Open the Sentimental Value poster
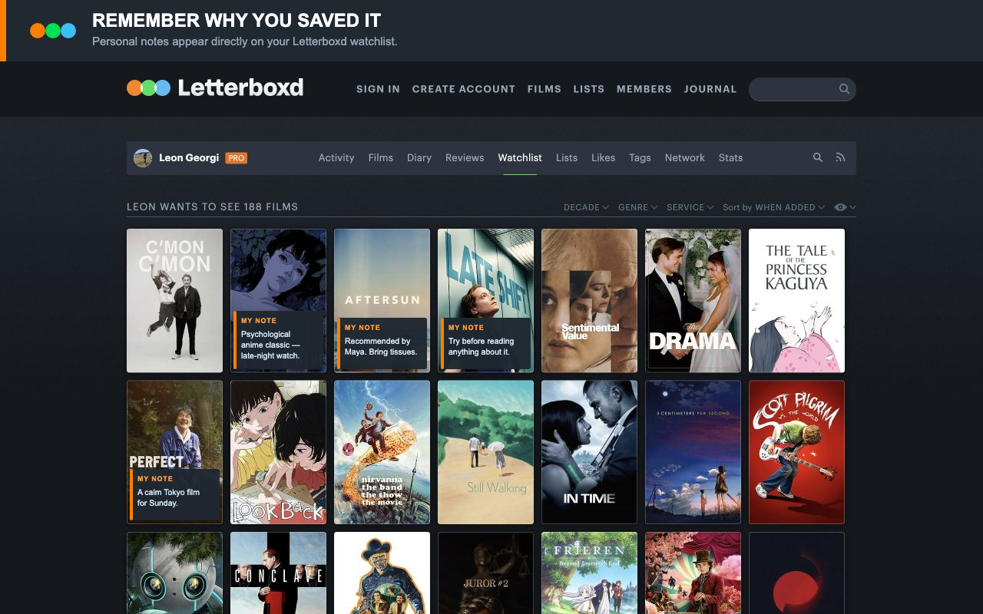This screenshot has height=614, width=983. pos(589,301)
